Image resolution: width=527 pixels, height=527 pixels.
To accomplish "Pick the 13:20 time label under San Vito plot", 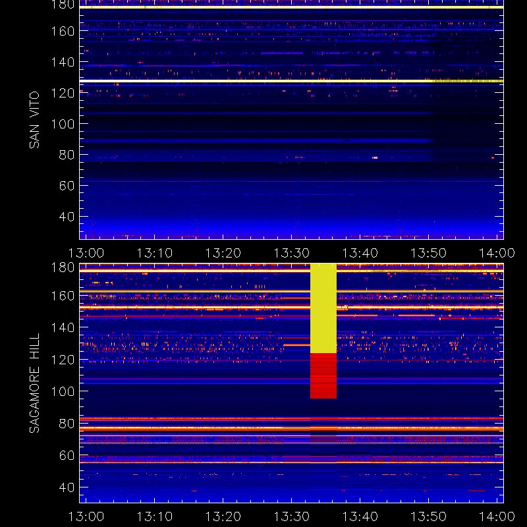I will [223, 253].
